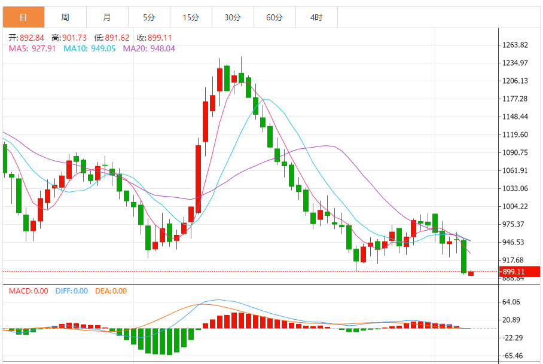The width and height of the screenshot is (543, 364).
Task: Click the 64.06 MACD axis label
Action: tap(511, 302)
